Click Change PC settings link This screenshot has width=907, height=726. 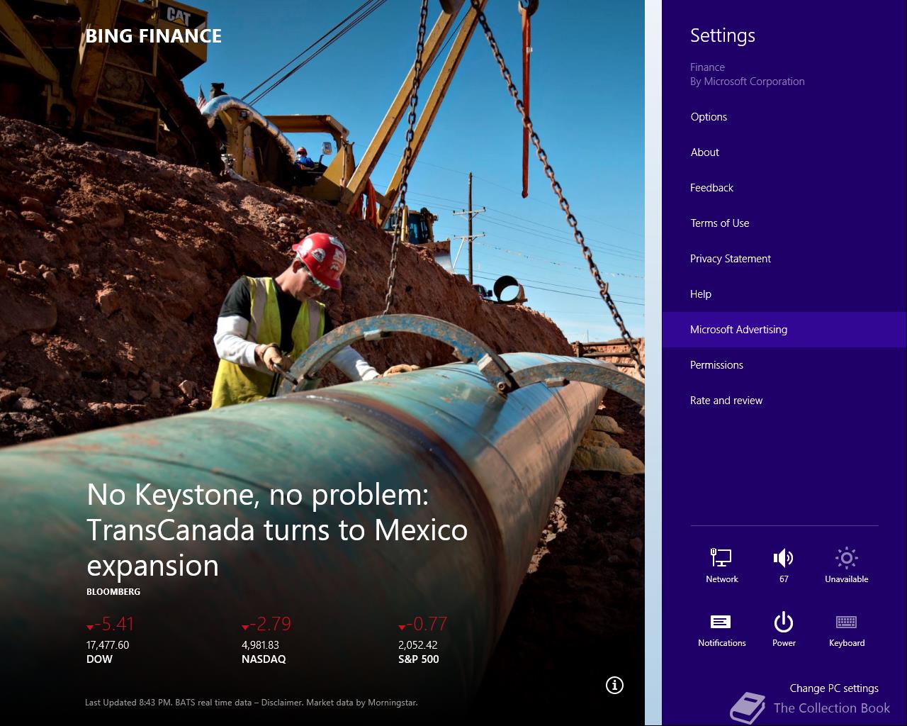pos(834,688)
